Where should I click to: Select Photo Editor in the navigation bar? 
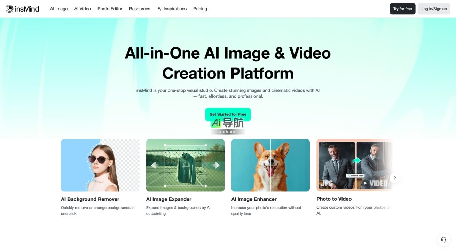110,8
